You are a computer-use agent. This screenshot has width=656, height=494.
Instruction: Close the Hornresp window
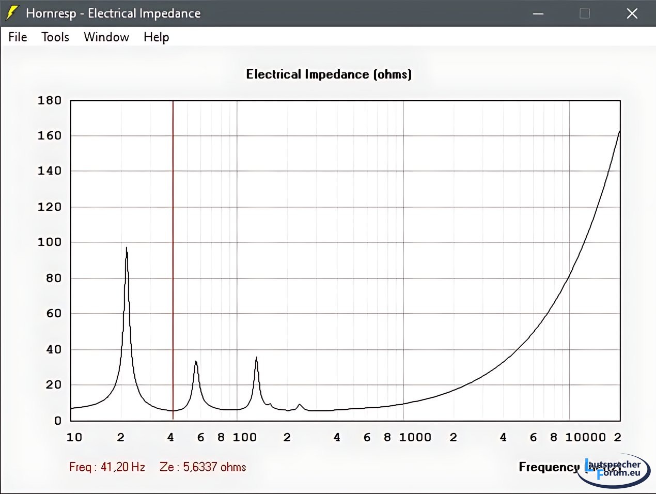[632, 13]
